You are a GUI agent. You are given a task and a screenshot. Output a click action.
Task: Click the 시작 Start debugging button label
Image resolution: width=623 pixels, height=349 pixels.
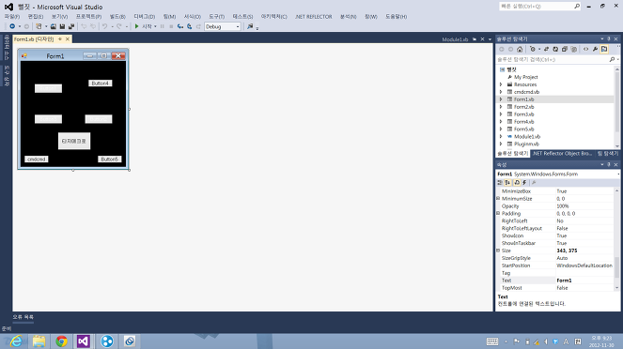pos(147,26)
